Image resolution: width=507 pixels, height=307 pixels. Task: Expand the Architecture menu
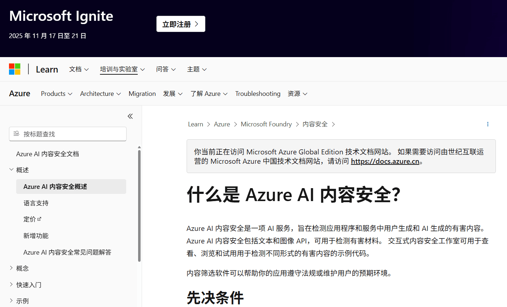point(100,94)
